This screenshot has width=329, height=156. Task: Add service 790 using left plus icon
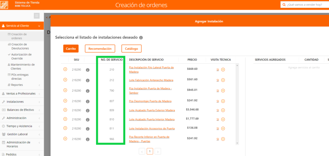[65, 90]
